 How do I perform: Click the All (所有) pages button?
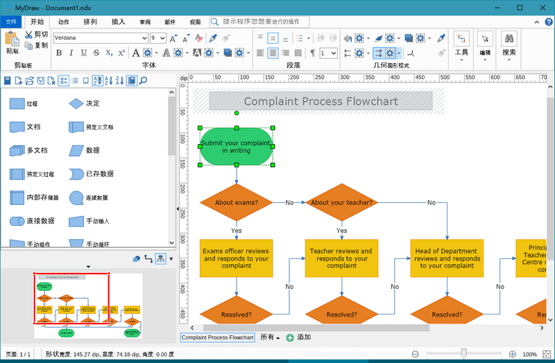click(x=269, y=337)
